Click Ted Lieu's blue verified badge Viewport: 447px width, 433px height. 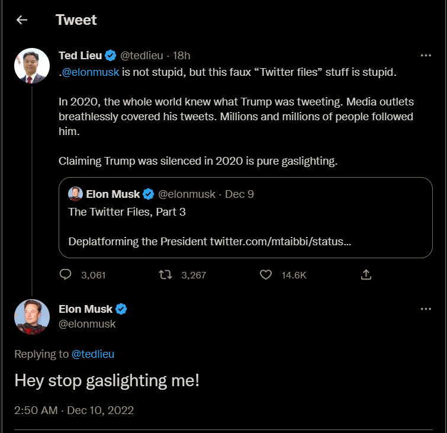pos(111,55)
